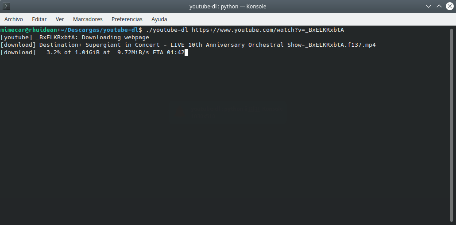This screenshot has height=225, width=456.
Task: Click the white block cursor after ETA
Action: tap(186, 52)
